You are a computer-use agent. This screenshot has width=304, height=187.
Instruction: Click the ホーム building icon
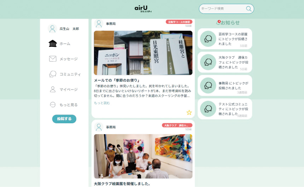(x=53, y=43)
